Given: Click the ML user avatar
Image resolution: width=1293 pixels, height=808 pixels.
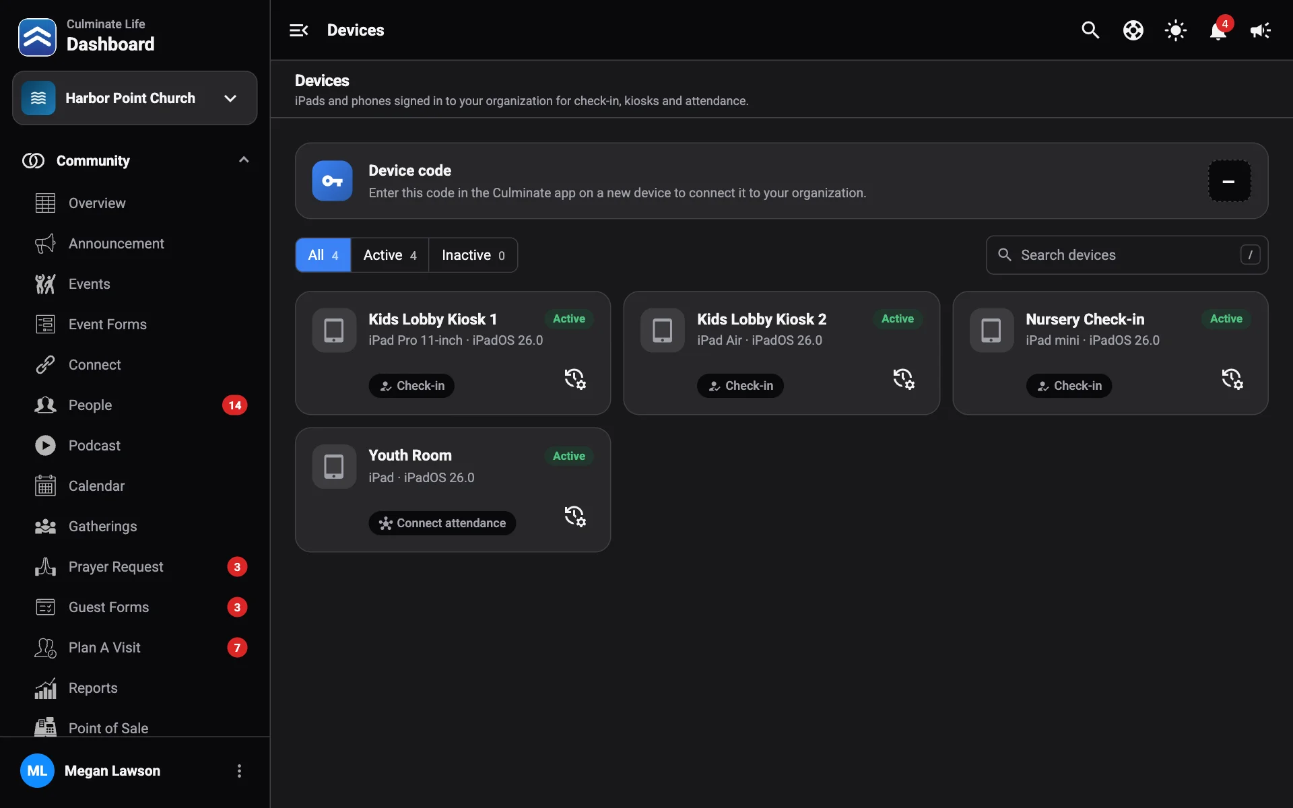Looking at the screenshot, I should pos(37,771).
